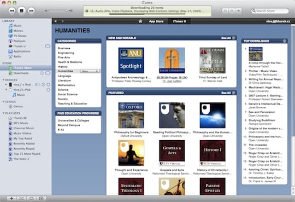Image resolution: width=295 pixels, height=202 pixels.
Task: Go back to the previous track
Action: coord(11,11)
